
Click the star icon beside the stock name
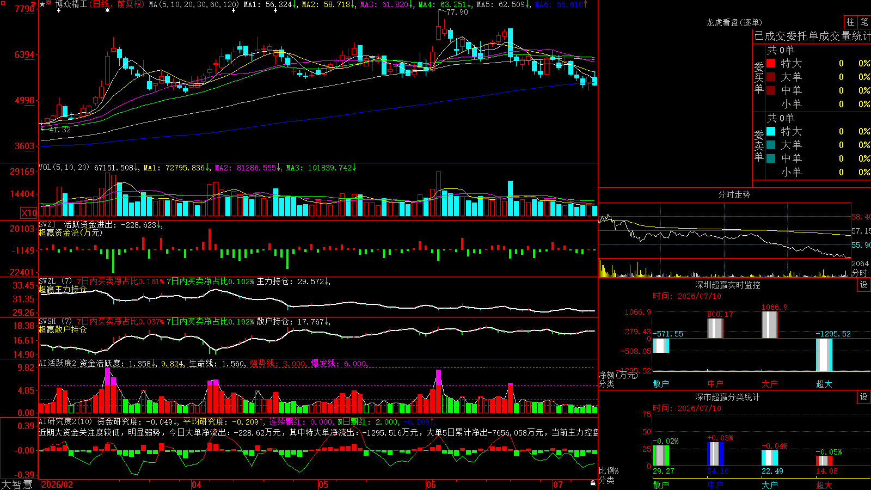(42, 4)
